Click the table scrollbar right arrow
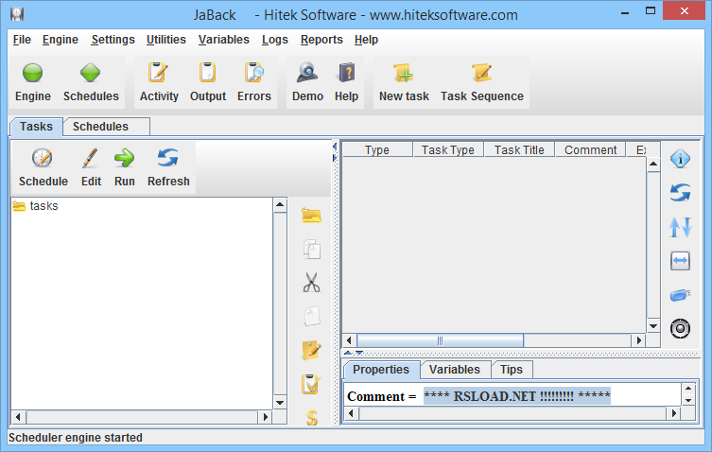The height and width of the screenshot is (452, 712). click(639, 340)
